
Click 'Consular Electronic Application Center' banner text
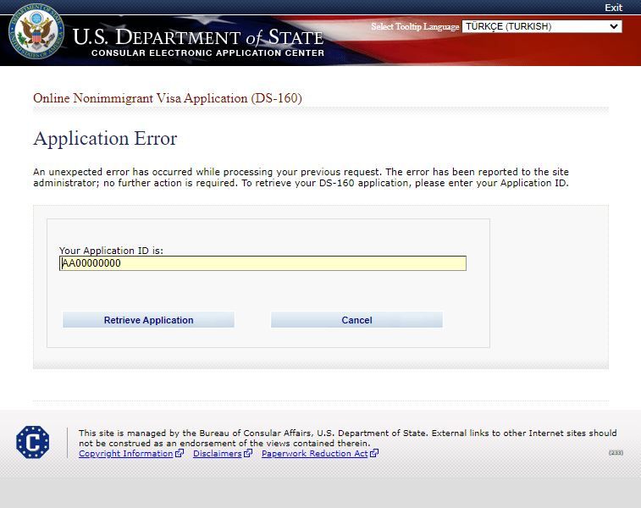(207, 53)
